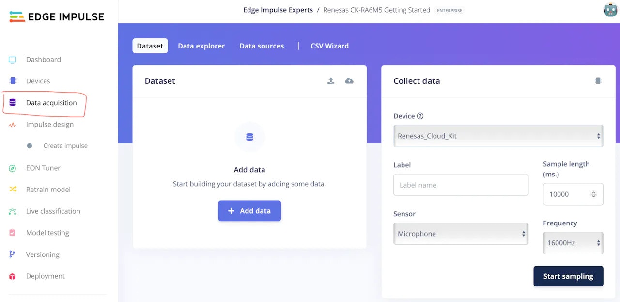Click the Collect data heading

pos(417,81)
